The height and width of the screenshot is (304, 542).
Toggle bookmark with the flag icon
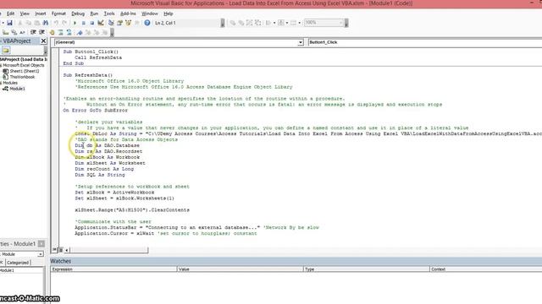[x=80, y=32]
